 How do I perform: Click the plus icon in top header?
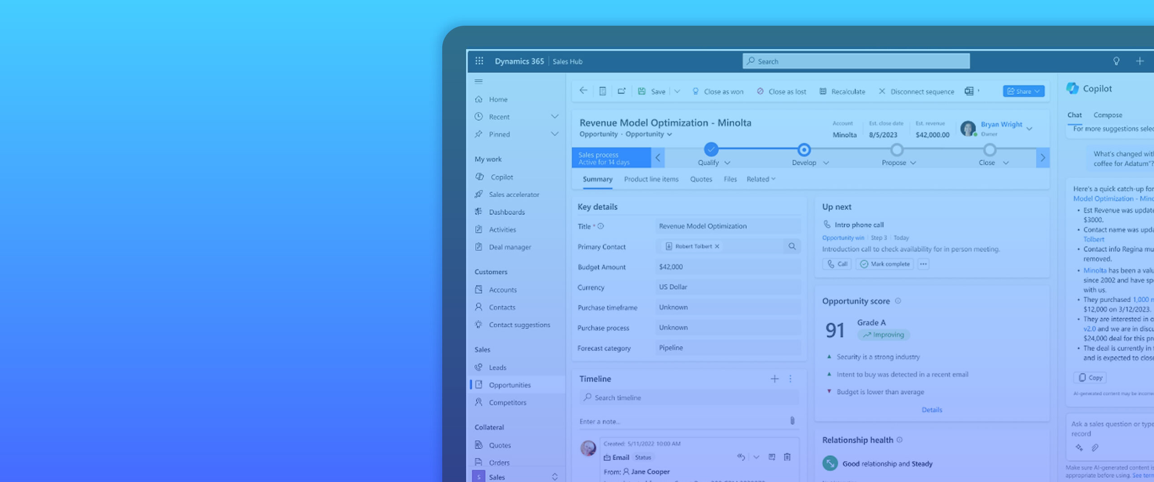coord(1140,61)
